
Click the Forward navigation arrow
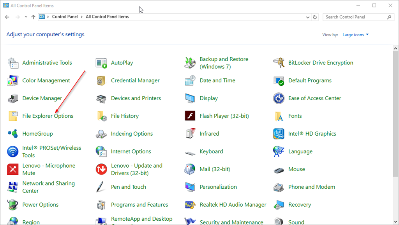pyautogui.click(x=18, y=17)
